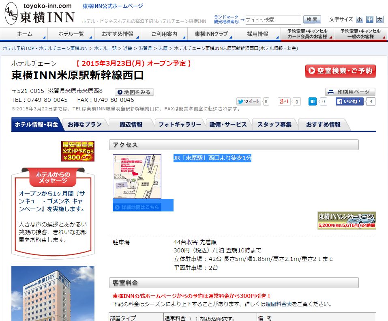Switch to the 周辺情報 tab
This screenshot has width=388, height=321.
tap(131, 125)
